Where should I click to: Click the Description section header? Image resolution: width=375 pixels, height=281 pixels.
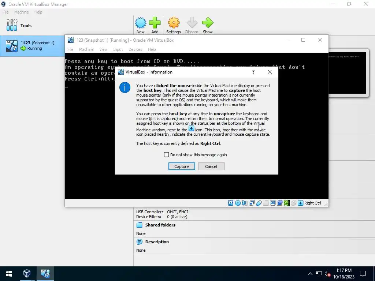point(157,242)
